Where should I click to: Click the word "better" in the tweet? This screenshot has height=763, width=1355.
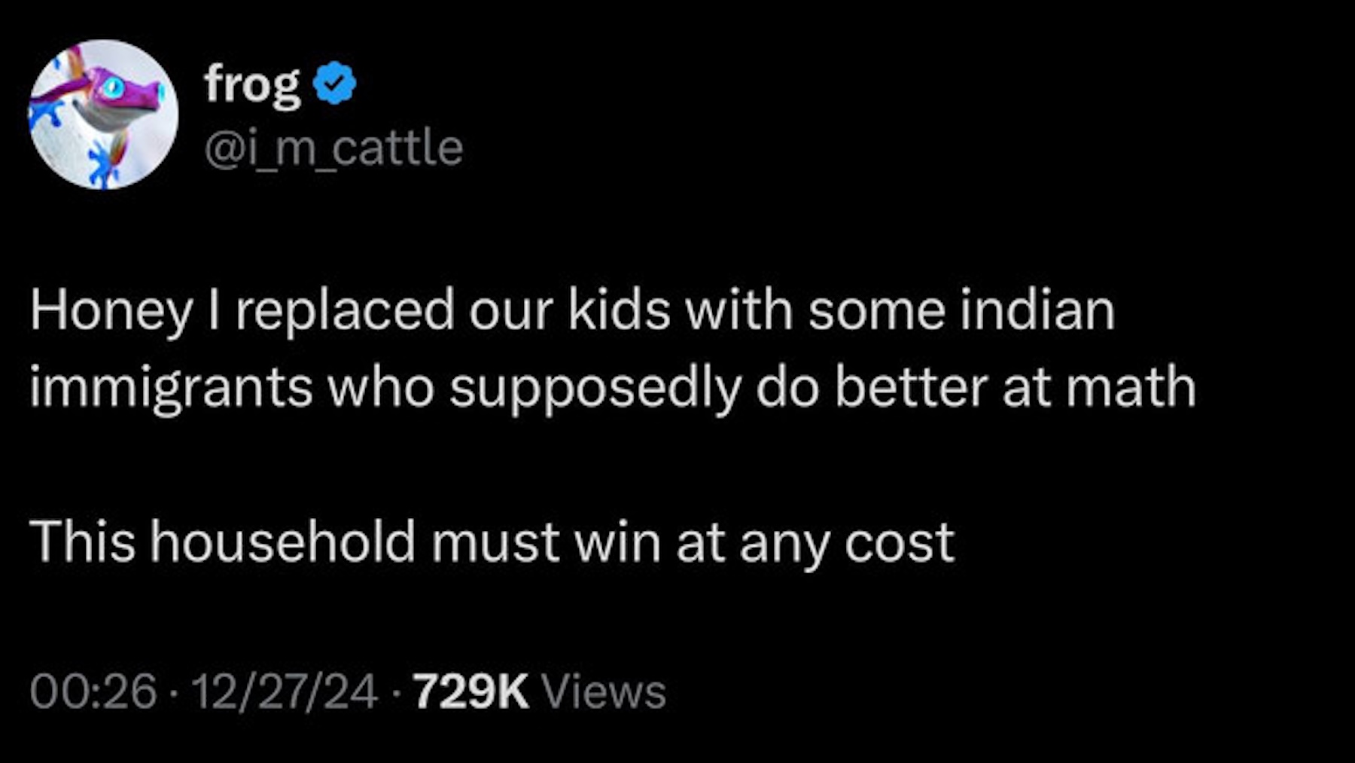pos(910,389)
